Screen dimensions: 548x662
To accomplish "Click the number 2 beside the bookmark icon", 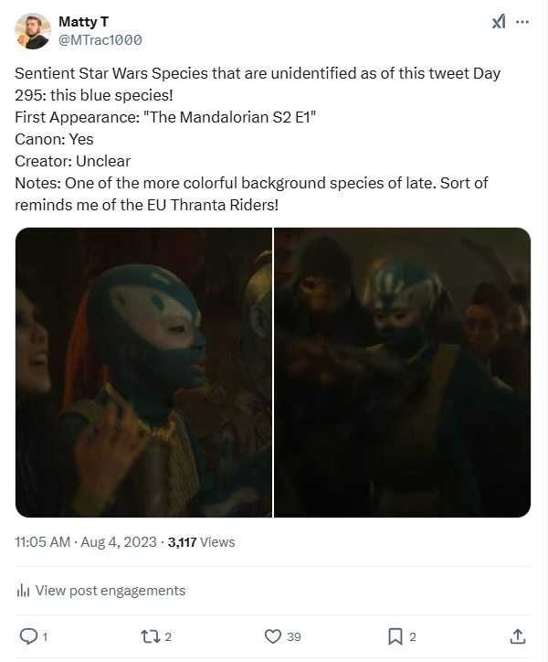I will click(413, 636).
